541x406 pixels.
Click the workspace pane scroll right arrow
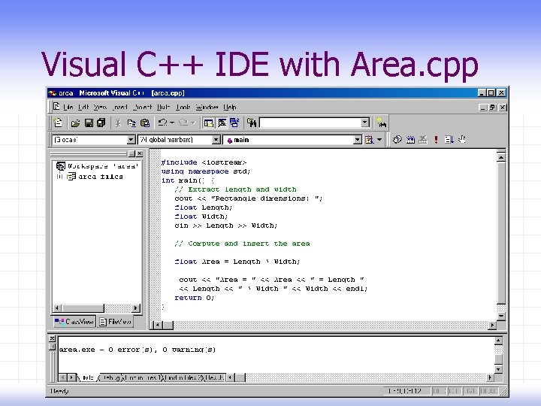pos(136,308)
